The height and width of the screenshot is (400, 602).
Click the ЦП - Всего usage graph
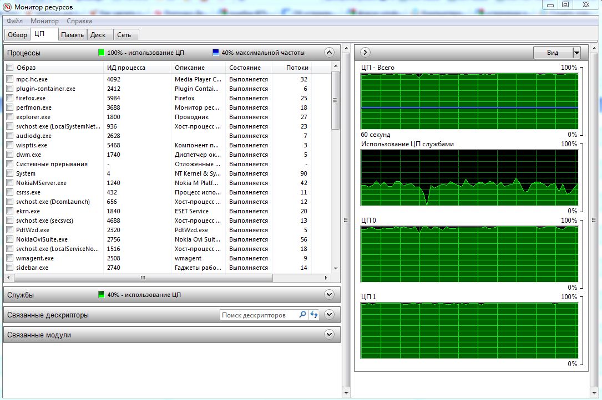click(x=469, y=101)
